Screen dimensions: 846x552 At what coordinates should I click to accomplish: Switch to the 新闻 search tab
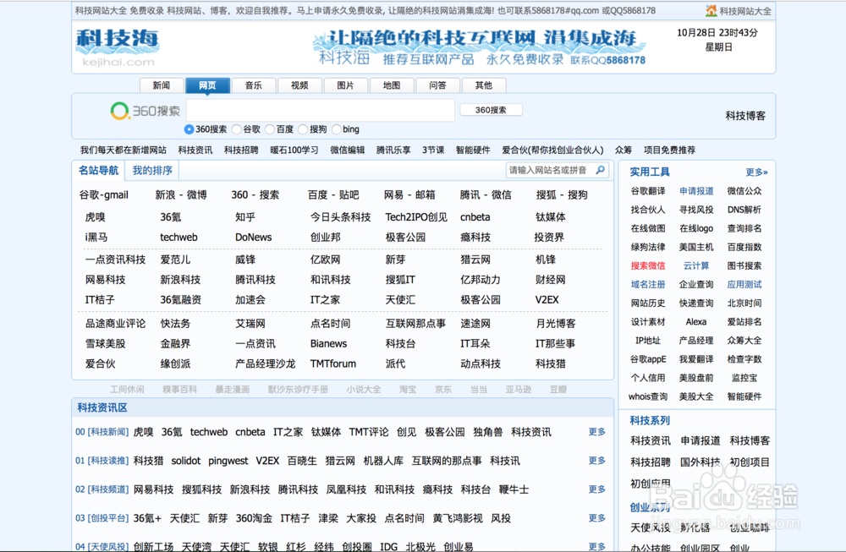pos(162,85)
